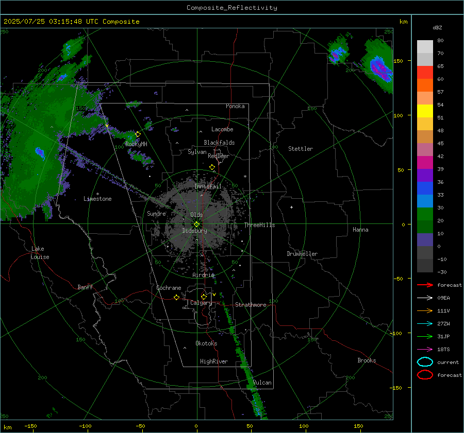The height and width of the screenshot is (433, 464).
Task: Click the Ponoka city label
Action: [235, 106]
